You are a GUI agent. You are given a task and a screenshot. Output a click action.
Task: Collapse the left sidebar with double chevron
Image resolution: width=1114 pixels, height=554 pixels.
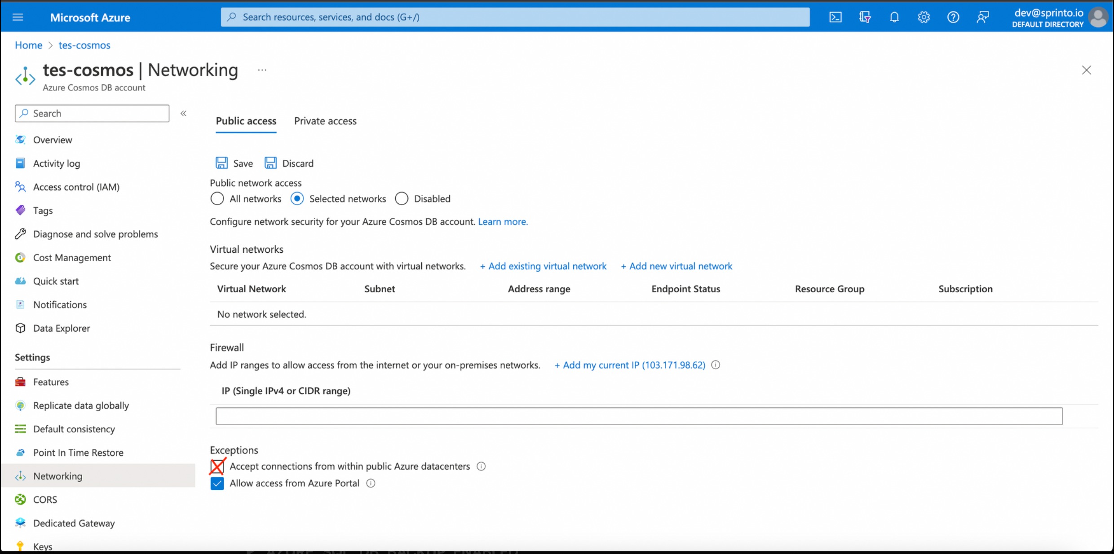coord(183,113)
